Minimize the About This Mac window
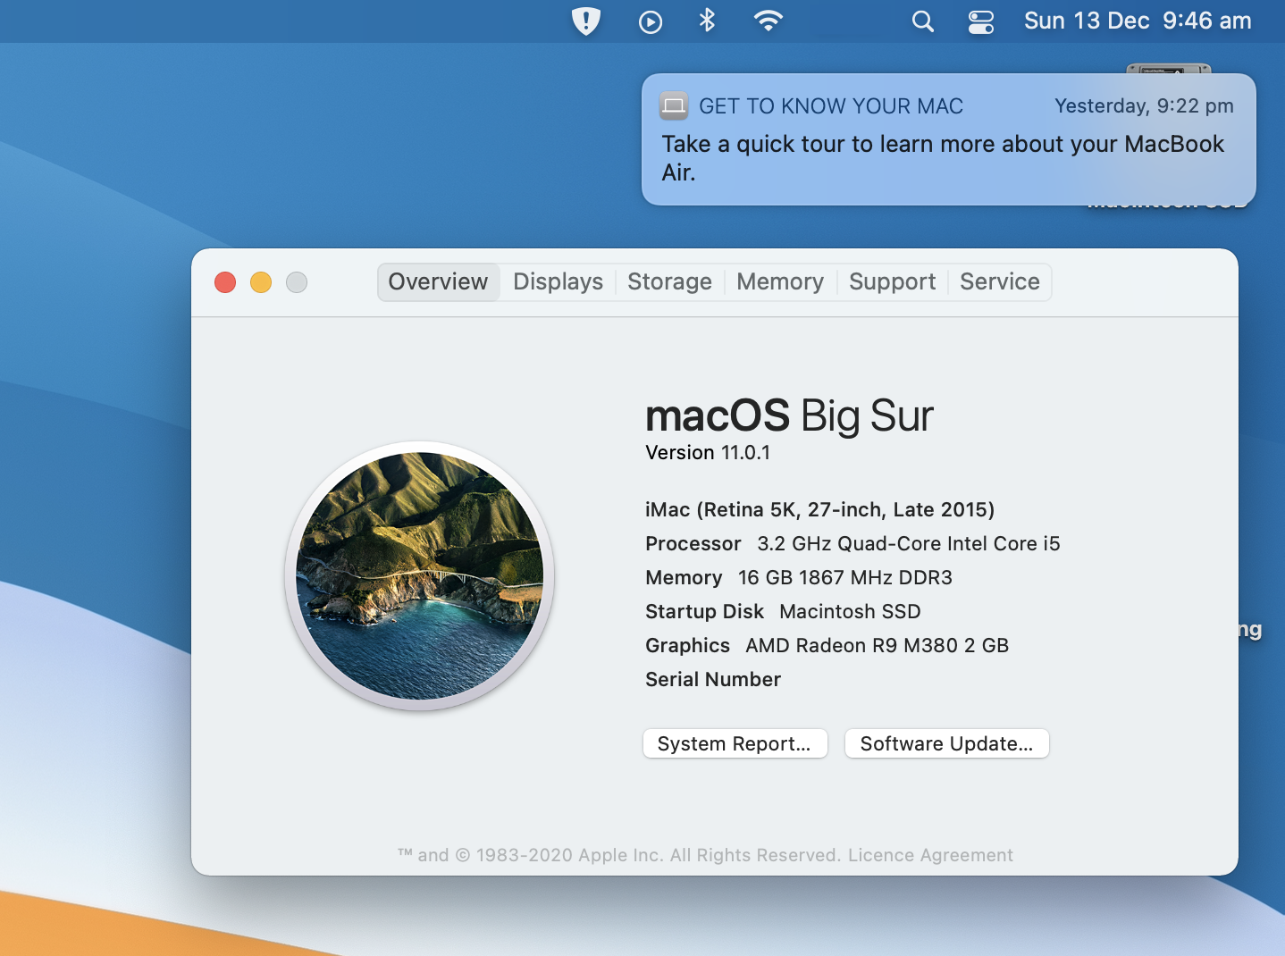The image size is (1285, 956). [x=261, y=282]
